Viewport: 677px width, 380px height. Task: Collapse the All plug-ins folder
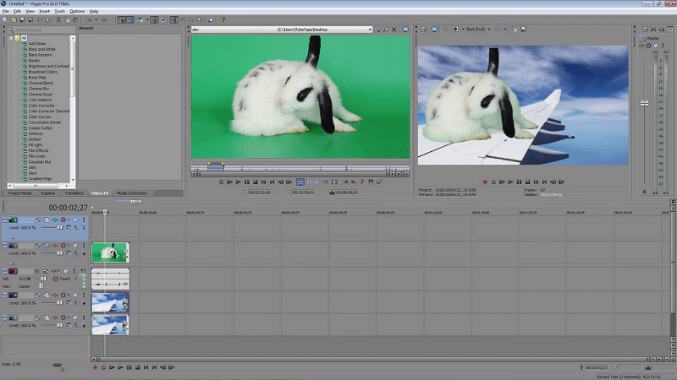pos(11,38)
